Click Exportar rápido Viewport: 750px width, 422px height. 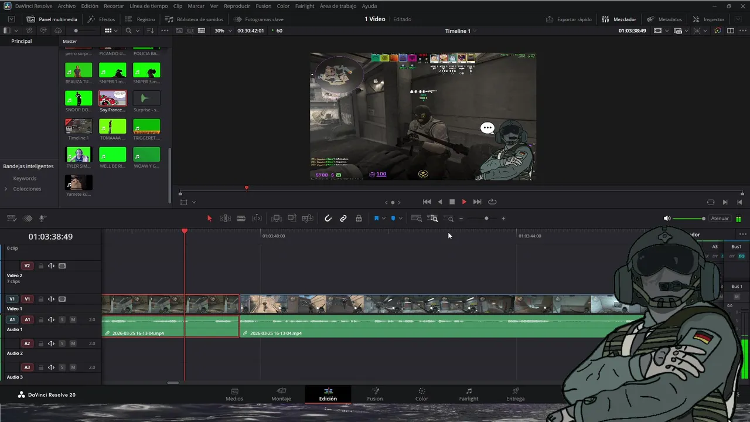point(568,19)
